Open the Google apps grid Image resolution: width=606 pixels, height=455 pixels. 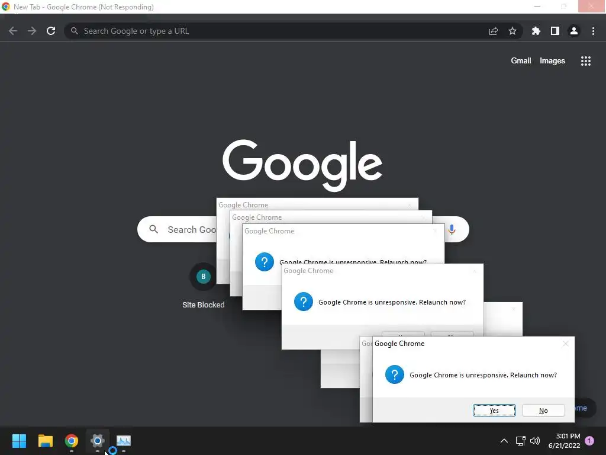tap(585, 61)
